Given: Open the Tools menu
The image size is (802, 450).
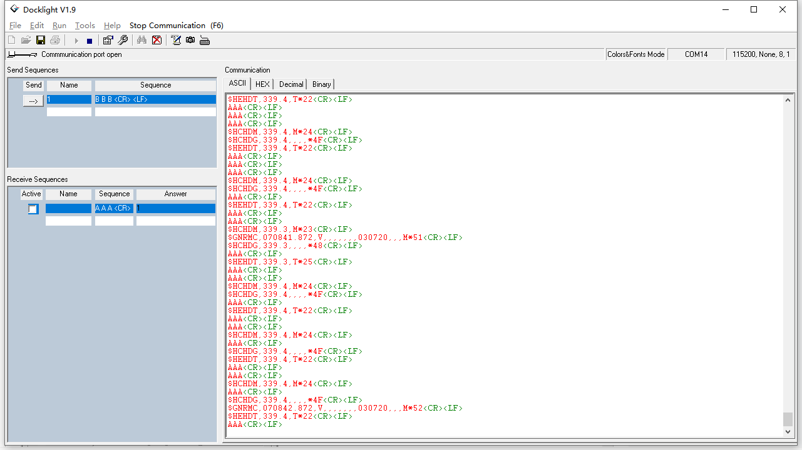Looking at the screenshot, I should [85, 26].
